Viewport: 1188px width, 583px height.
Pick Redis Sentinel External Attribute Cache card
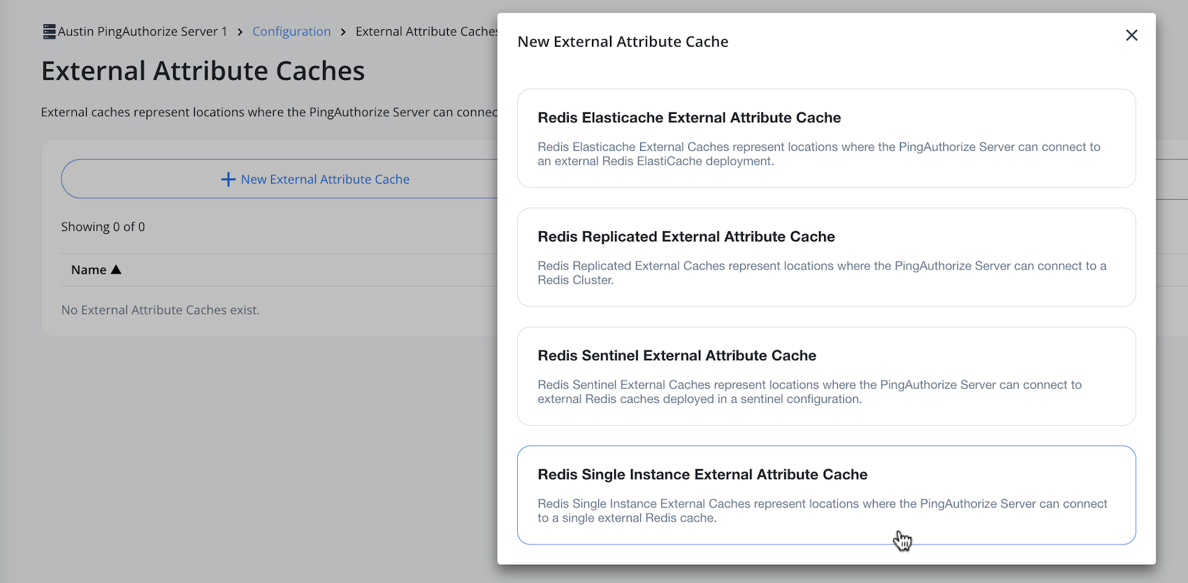[826, 376]
